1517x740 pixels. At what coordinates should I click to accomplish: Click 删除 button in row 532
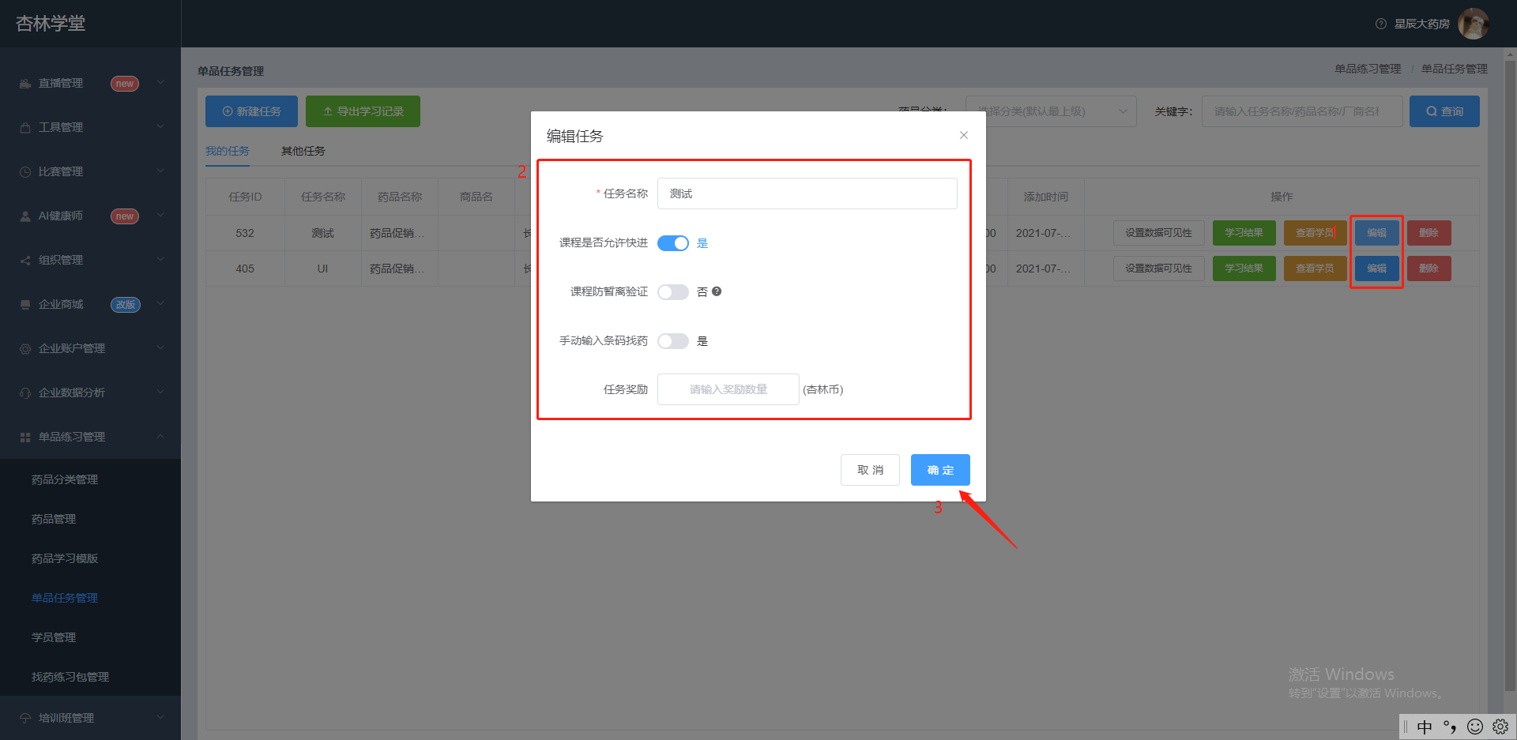(x=1429, y=233)
